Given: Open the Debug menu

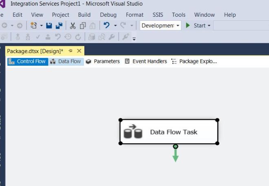Looking at the screenshot, I should [108, 15].
